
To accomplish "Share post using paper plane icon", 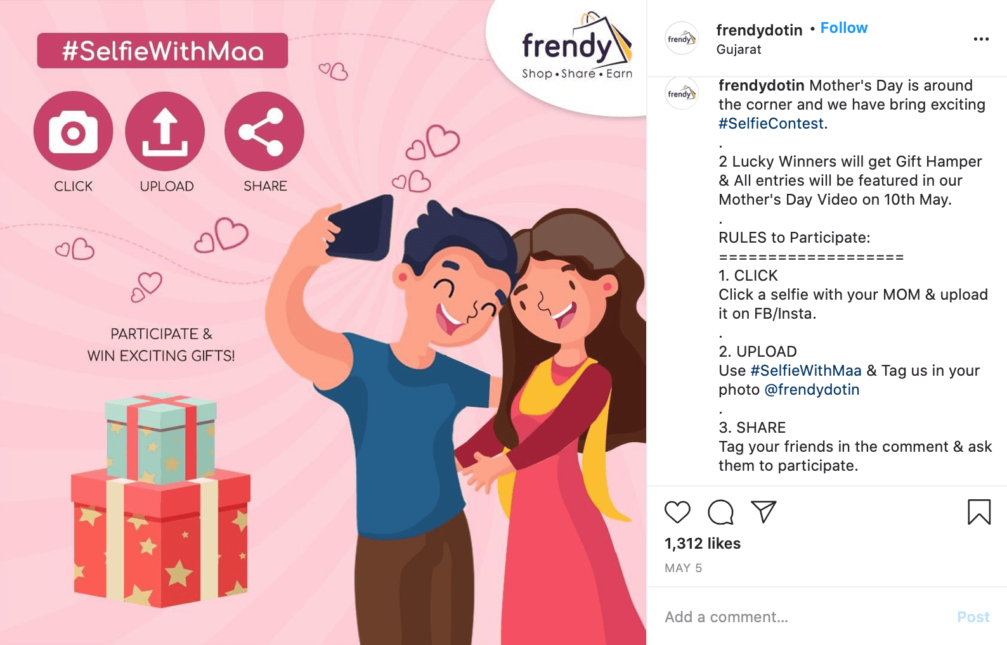I will click(x=763, y=511).
